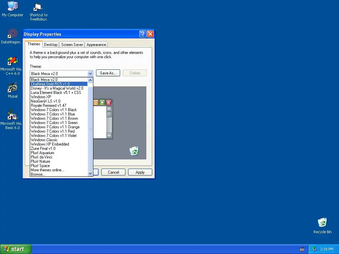Select the Browse... entry in theme list

(x=59, y=174)
